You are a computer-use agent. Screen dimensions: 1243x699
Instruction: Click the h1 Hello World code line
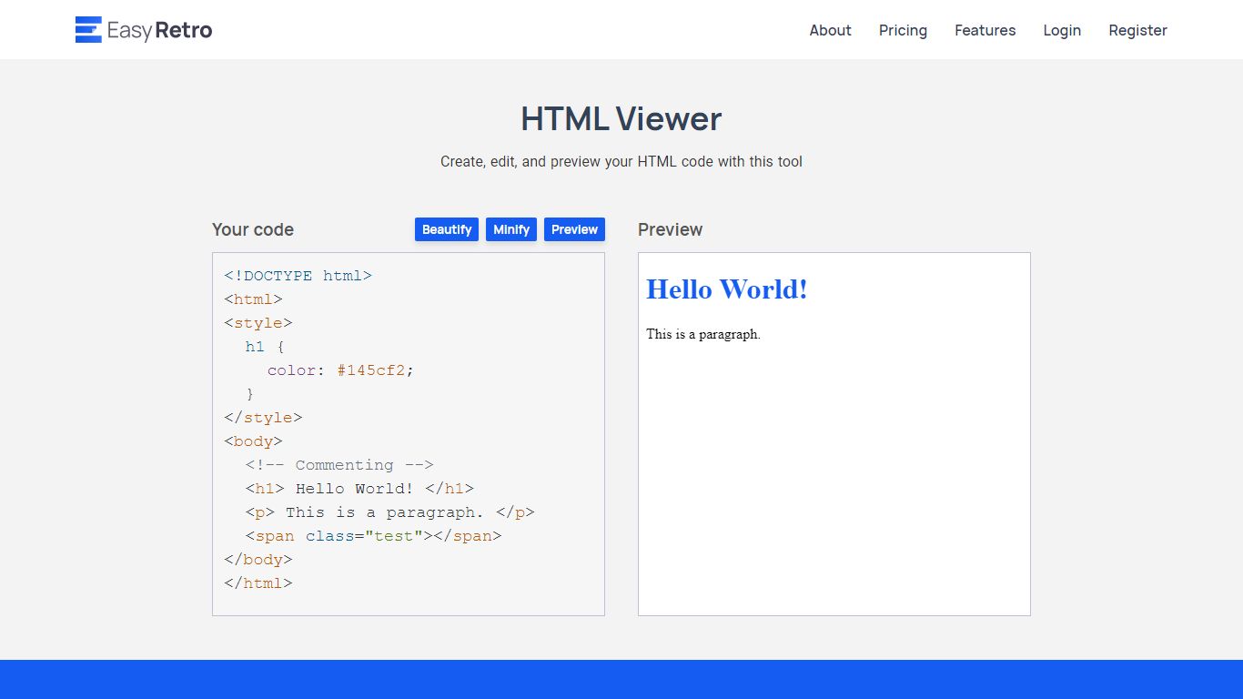(359, 489)
